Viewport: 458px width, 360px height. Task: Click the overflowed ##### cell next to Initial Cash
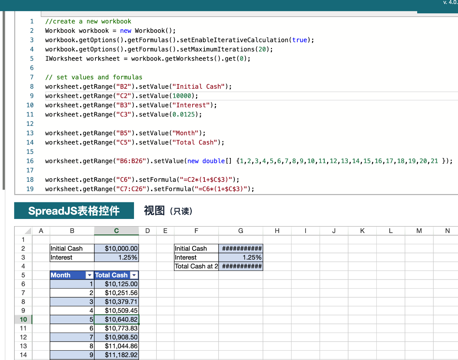[x=241, y=249]
